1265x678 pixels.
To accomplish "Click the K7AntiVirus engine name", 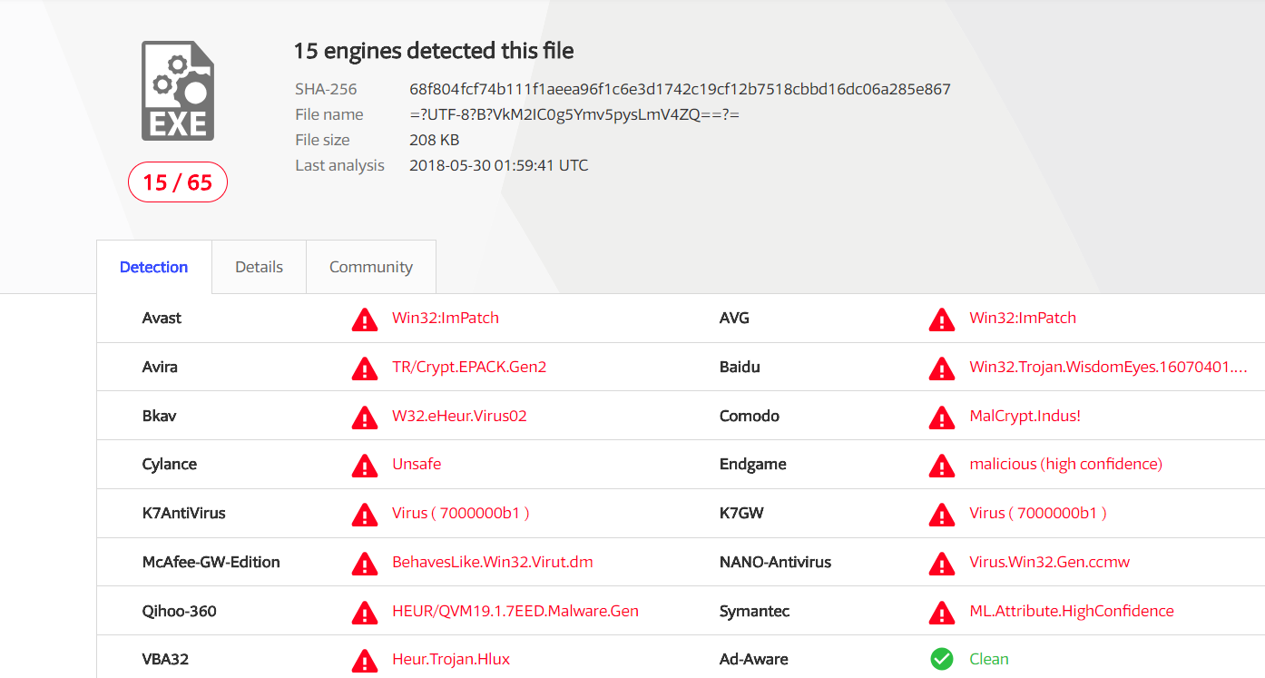I will [x=184, y=513].
